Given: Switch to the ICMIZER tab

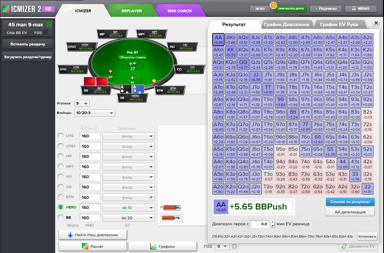Looking at the screenshot, I should (x=83, y=11).
